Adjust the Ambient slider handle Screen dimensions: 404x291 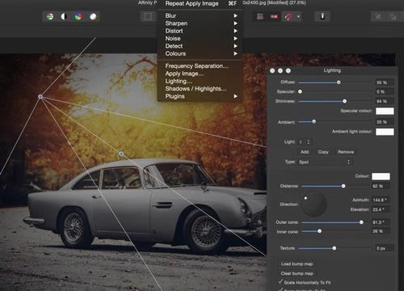point(314,121)
